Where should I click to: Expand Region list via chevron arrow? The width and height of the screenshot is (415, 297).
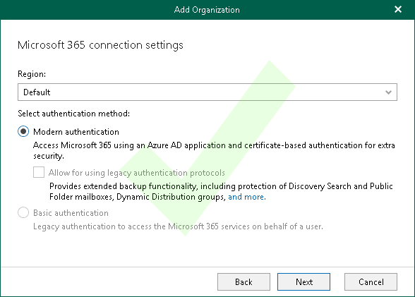pos(388,92)
